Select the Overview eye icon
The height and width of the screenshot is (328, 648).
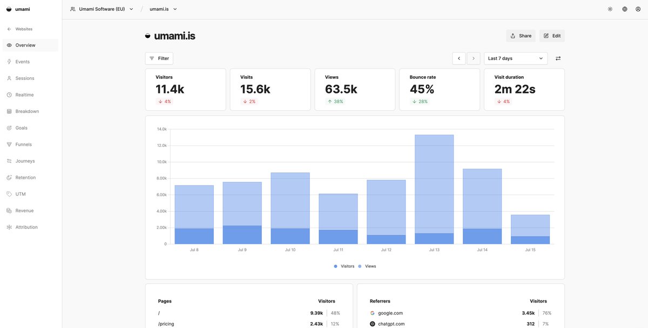click(x=9, y=45)
